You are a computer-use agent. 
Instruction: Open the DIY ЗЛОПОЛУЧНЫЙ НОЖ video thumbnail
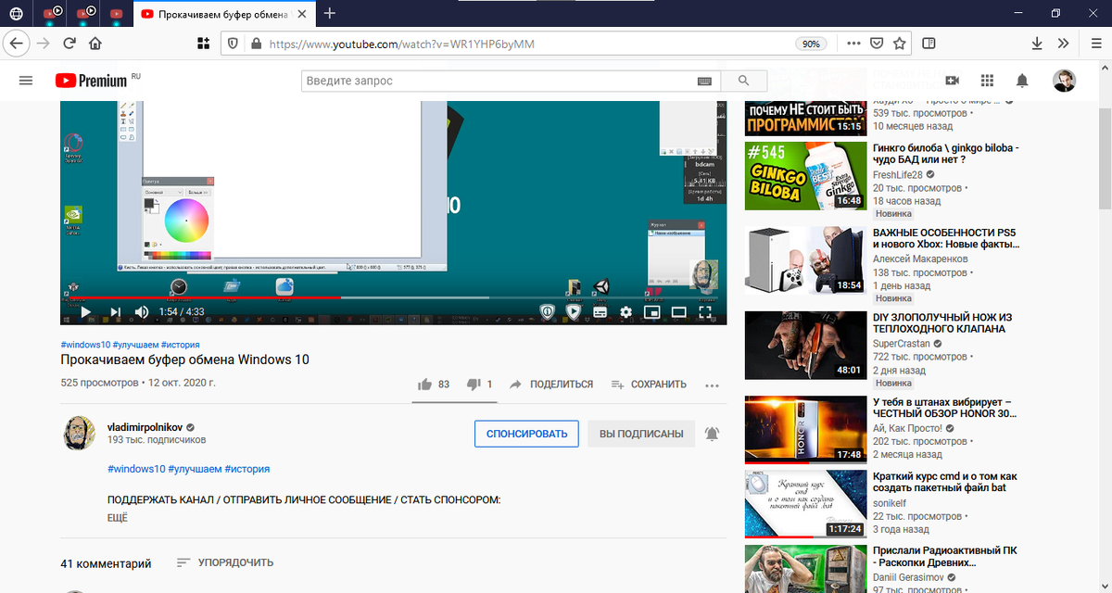804,345
